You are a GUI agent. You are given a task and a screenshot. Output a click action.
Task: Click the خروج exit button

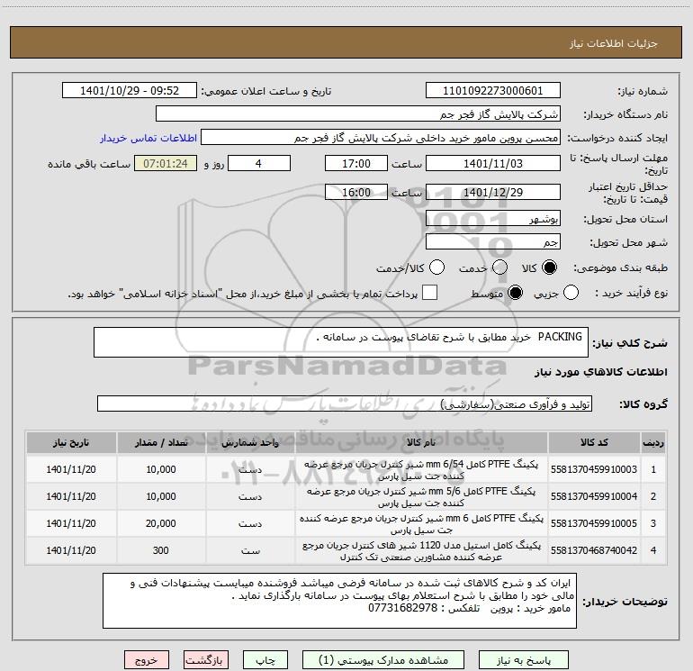click(147, 660)
